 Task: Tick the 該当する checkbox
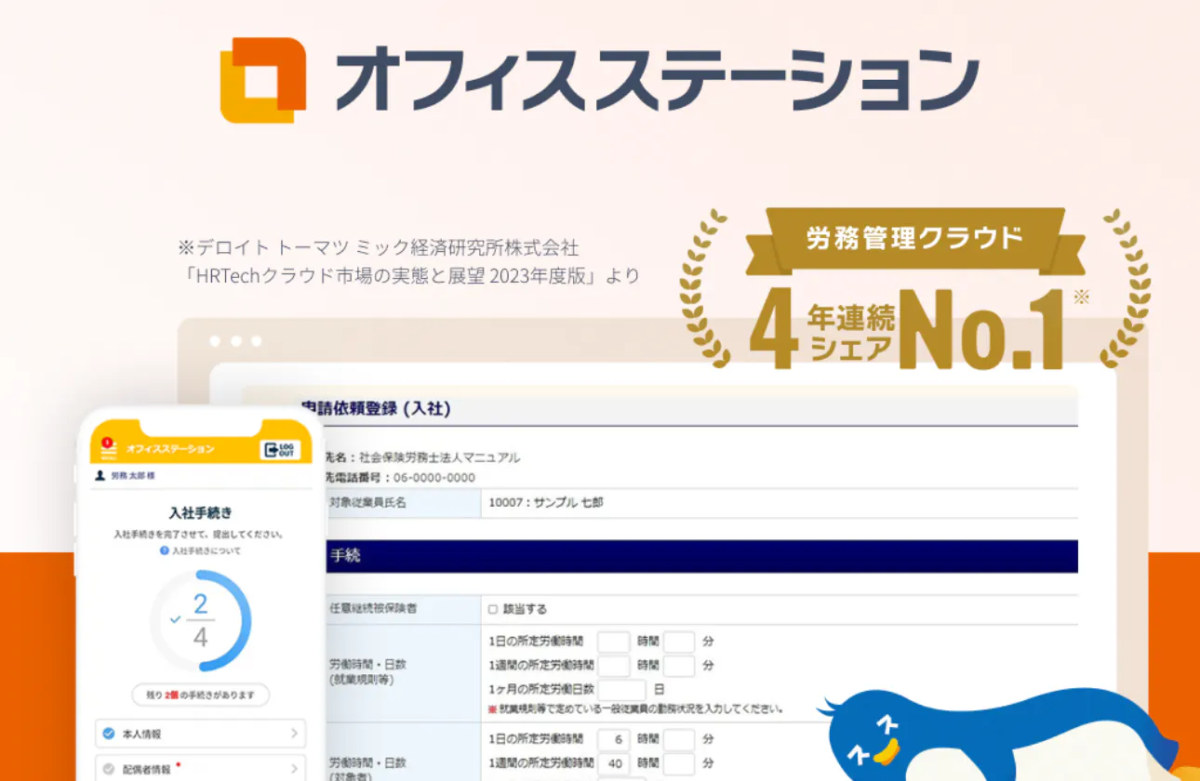[493, 610]
